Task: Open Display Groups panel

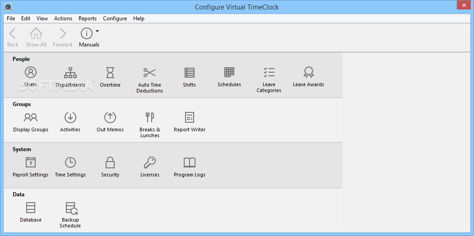Action: [x=31, y=122]
